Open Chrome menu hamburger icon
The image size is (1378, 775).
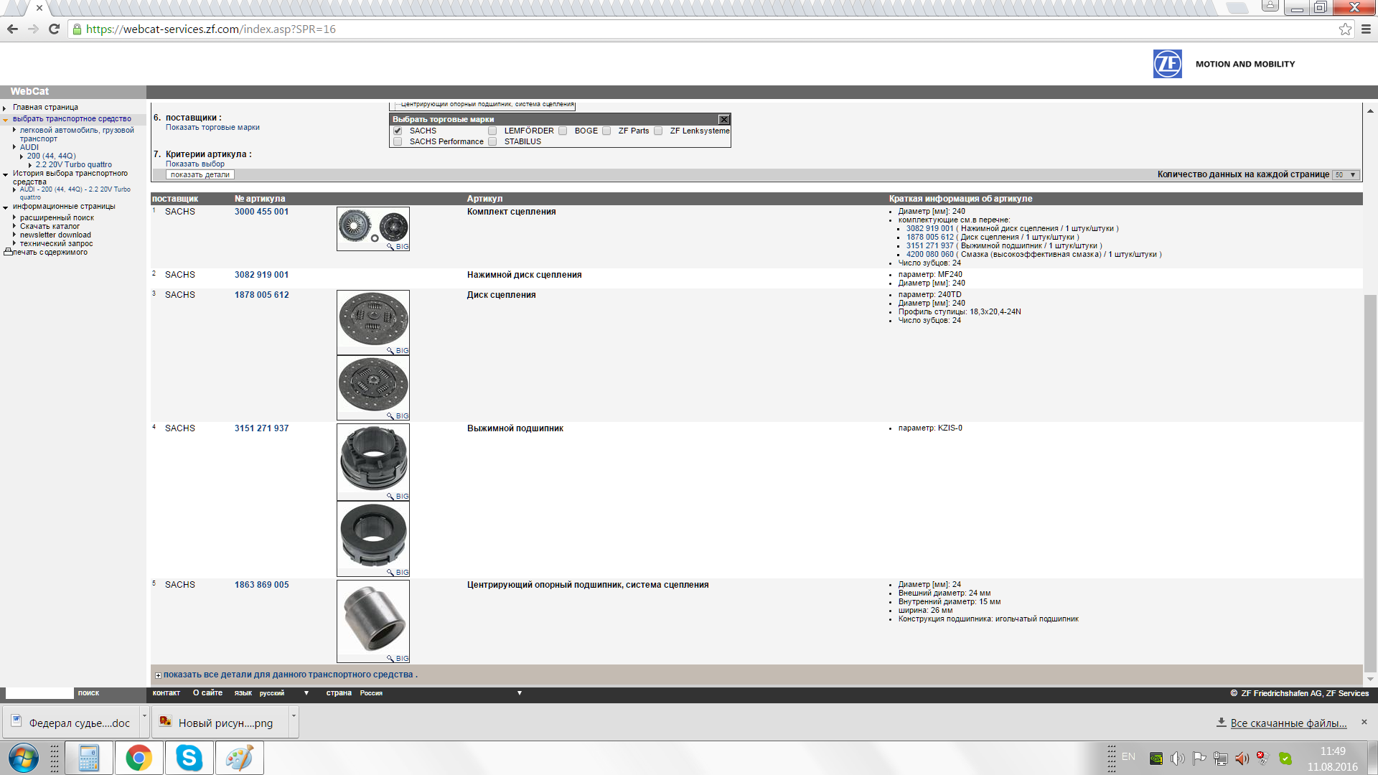[1366, 29]
